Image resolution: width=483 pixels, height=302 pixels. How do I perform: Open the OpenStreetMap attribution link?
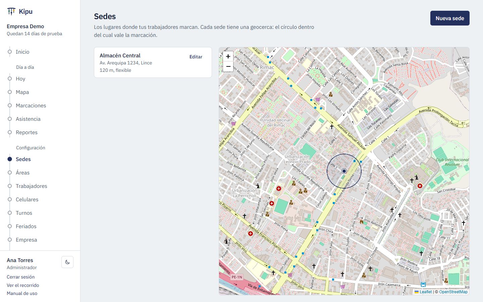tap(453, 292)
